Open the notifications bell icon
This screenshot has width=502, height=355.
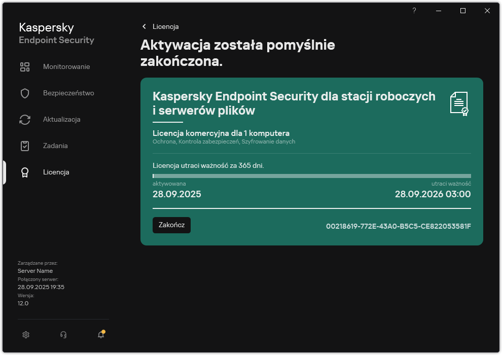pos(100,335)
